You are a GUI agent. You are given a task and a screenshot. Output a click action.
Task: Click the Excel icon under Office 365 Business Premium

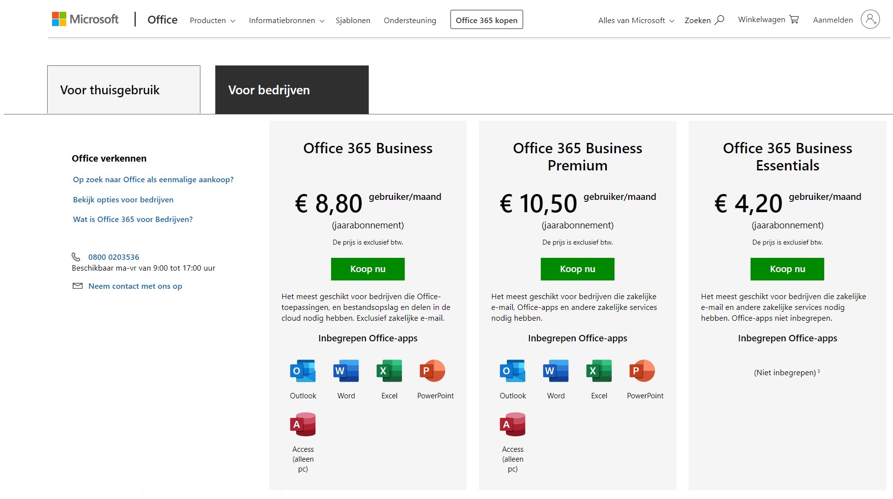[599, 371]
